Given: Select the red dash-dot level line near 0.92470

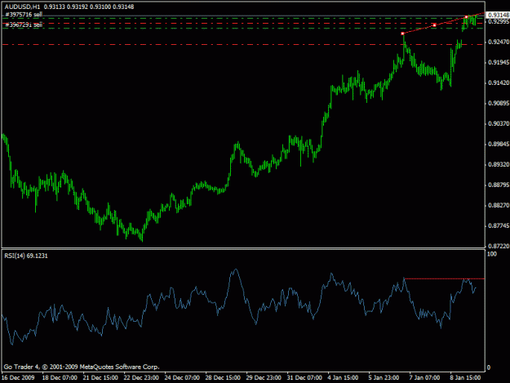Looking at the screenshot, I should 243,45.
